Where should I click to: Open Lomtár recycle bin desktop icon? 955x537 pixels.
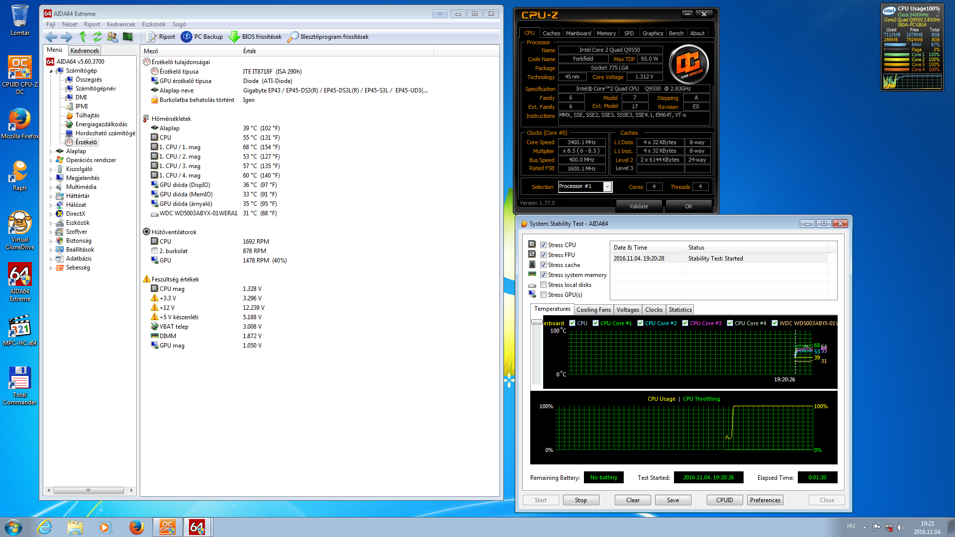coord(20,20)
